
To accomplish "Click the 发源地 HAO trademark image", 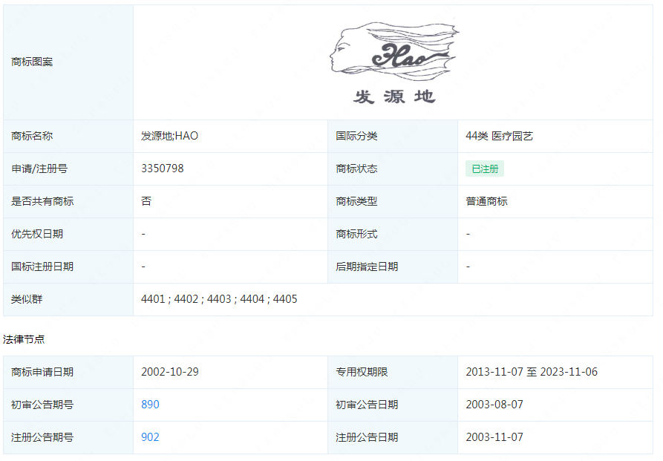I will 393,62.
